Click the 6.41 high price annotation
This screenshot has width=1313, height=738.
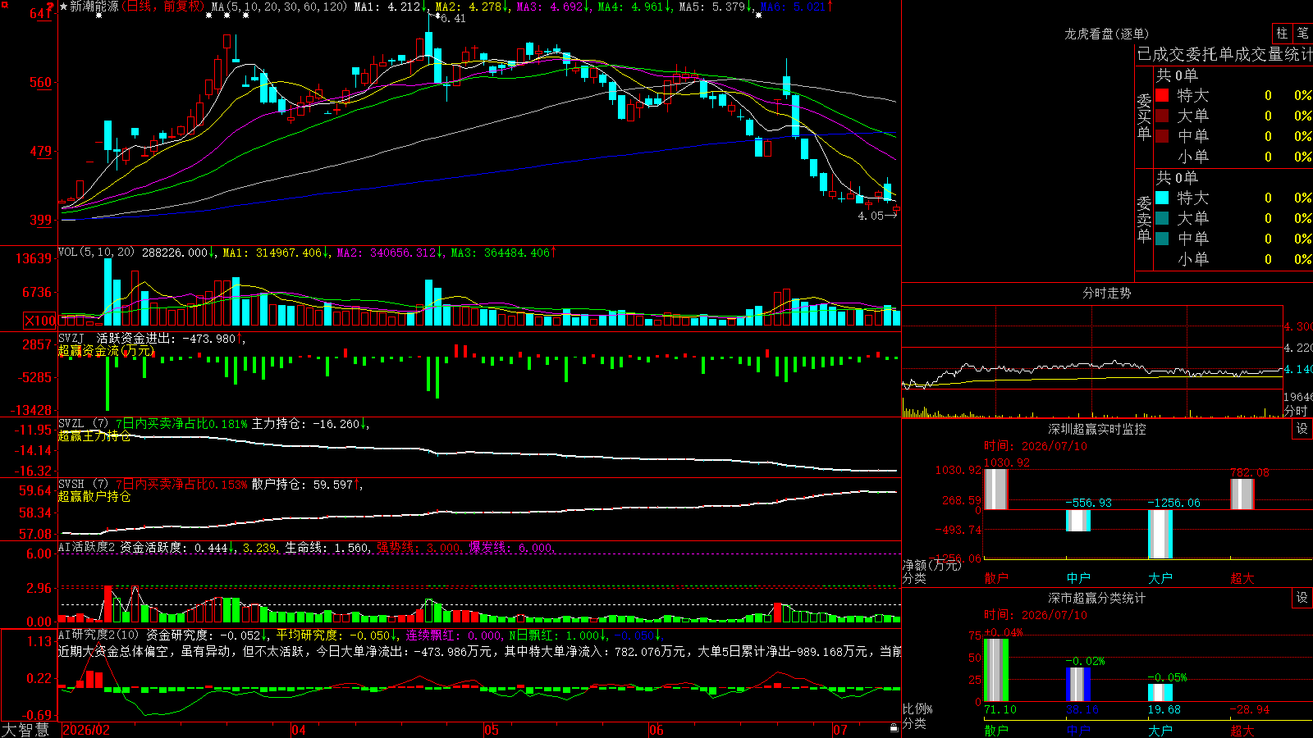coord(453,18)
